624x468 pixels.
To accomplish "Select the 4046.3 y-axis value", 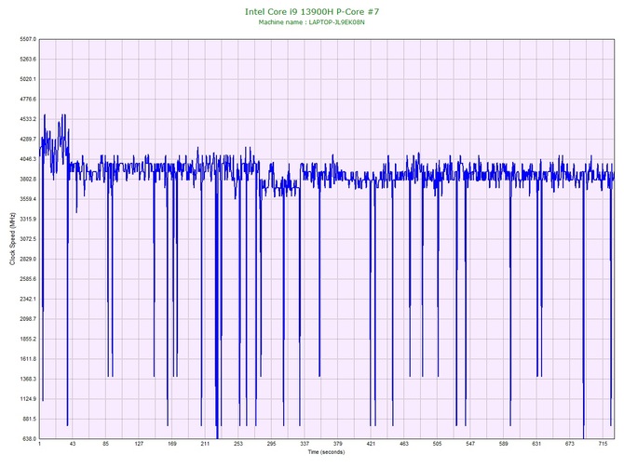I will 28,159.
